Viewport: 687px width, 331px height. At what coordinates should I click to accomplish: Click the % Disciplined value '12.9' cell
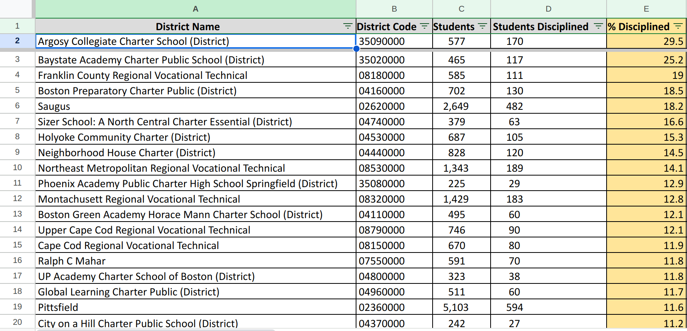[x=646, y=183]
